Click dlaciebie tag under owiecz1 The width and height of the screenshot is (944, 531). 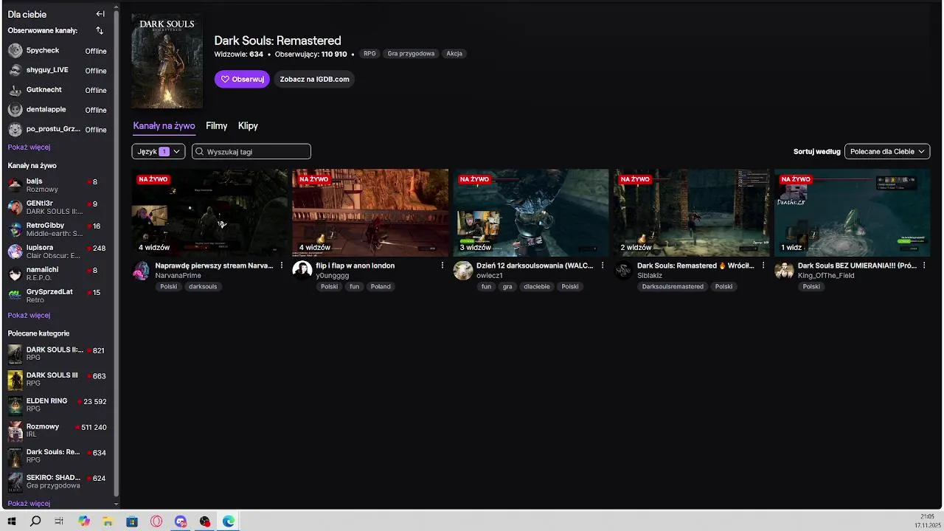(537, 287)
